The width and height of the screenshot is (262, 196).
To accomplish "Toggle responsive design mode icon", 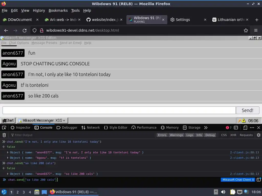I will (245, 128).
